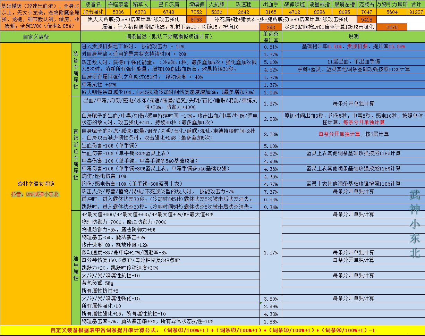Click the 11层出血,单出血手镯 note
This screenshot has width=425, height=336.
[353, 62]
